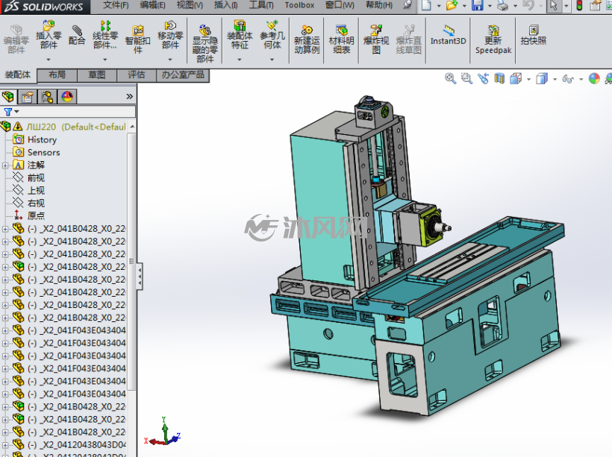
Task: Click Show Hidden Components (显示隐藏的零部件)
Action: coord(205,44)
